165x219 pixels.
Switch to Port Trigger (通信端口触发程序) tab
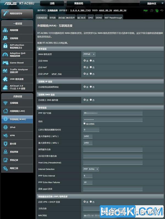tap(67, 18)
